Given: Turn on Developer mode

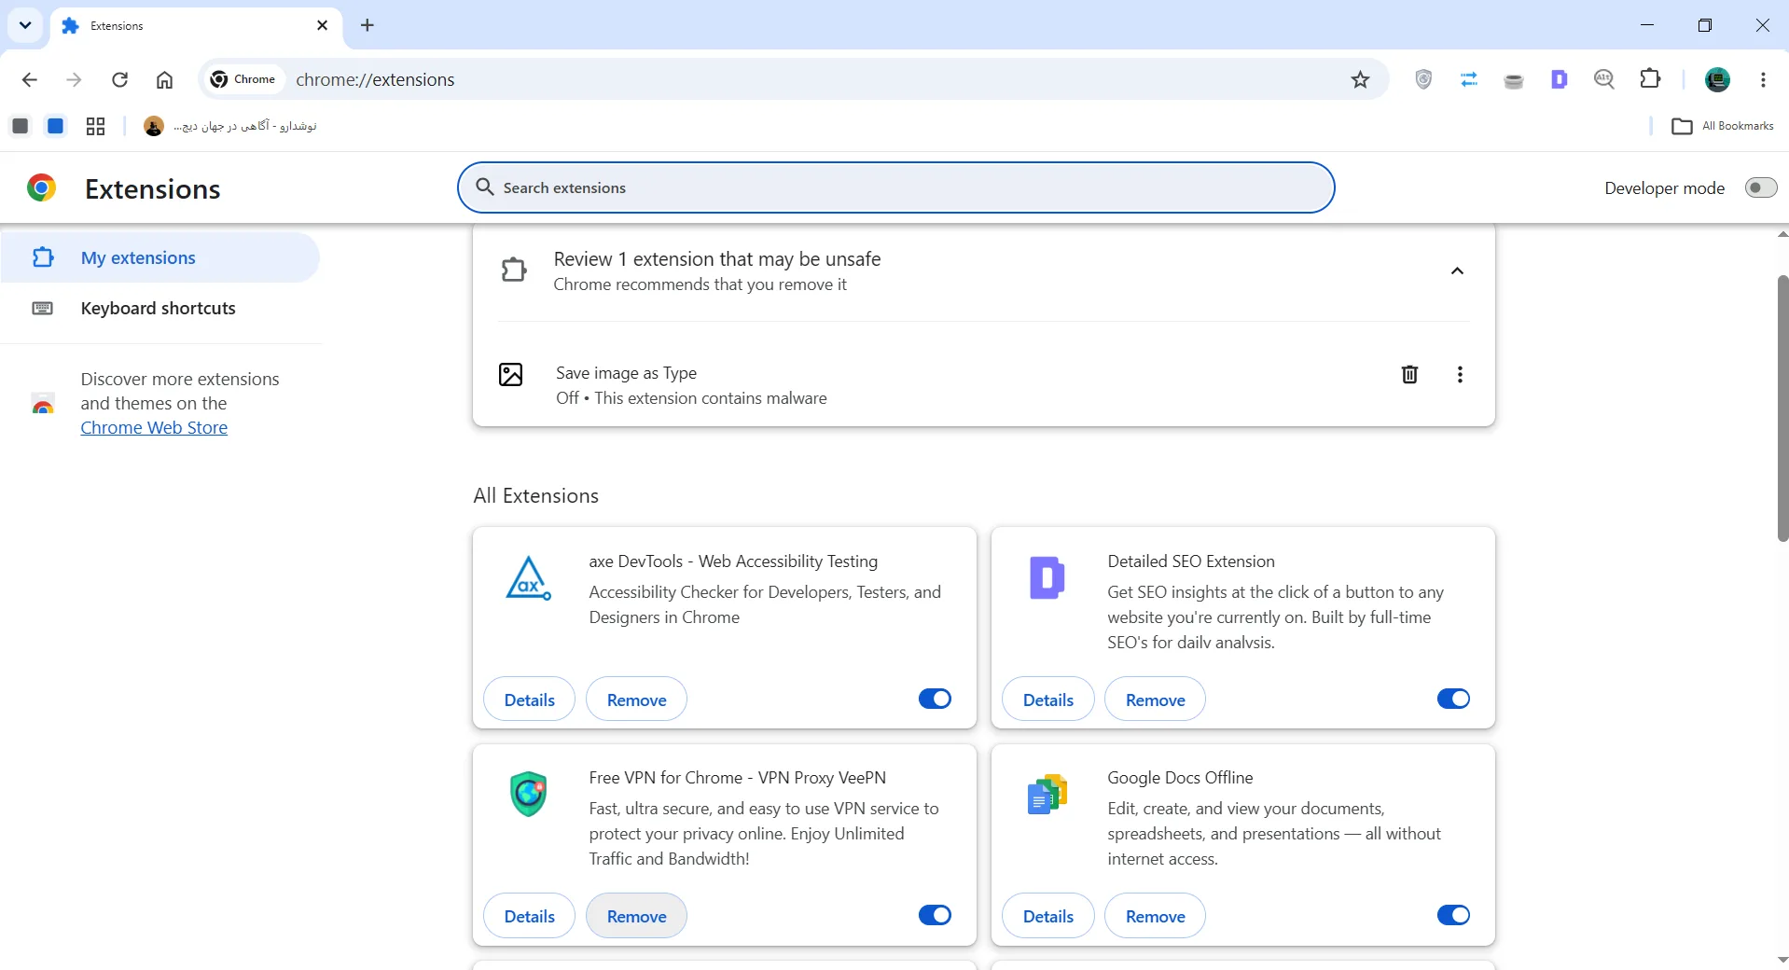Looking at the screenshot, I should click(x=1761, y=187).
